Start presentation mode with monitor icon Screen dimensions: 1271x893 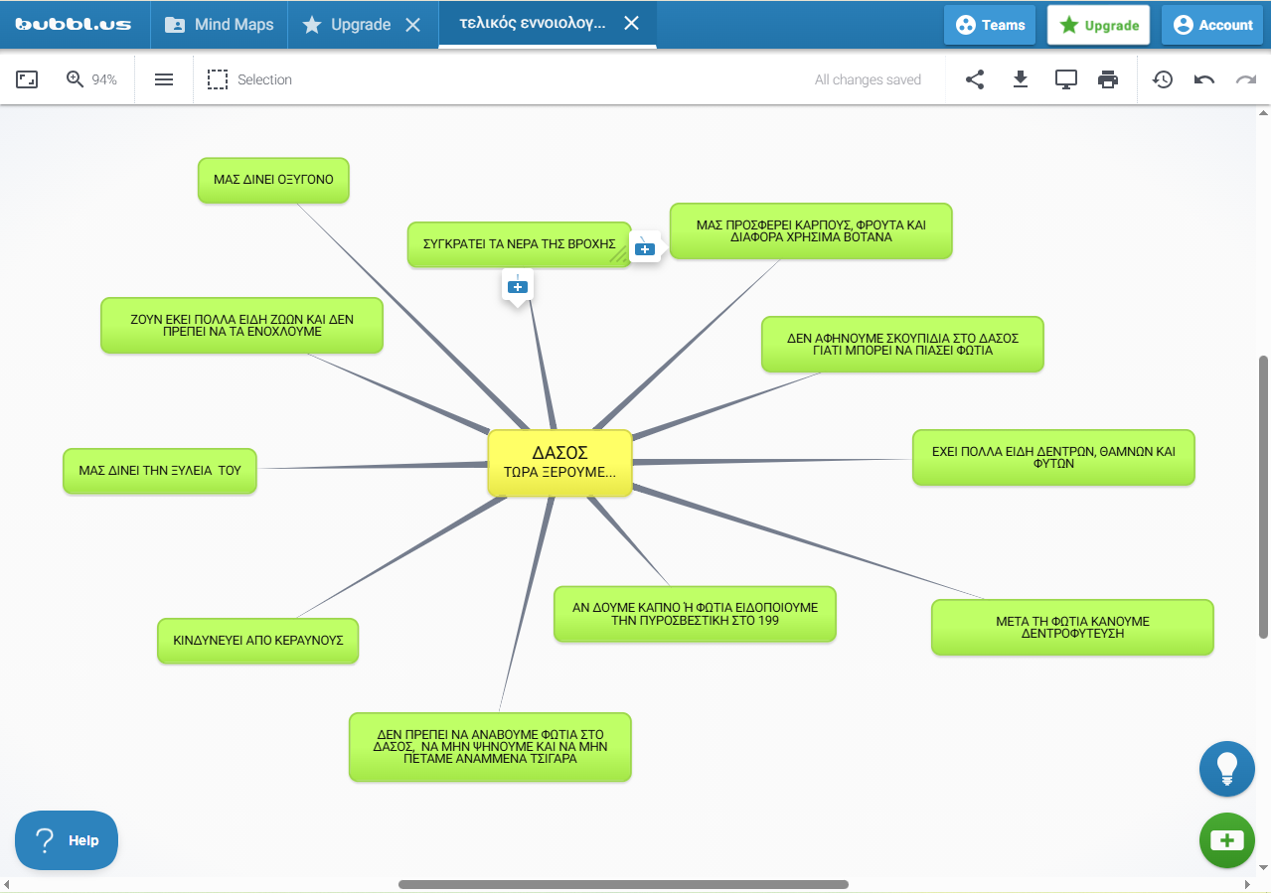[x=1065, y=79]
